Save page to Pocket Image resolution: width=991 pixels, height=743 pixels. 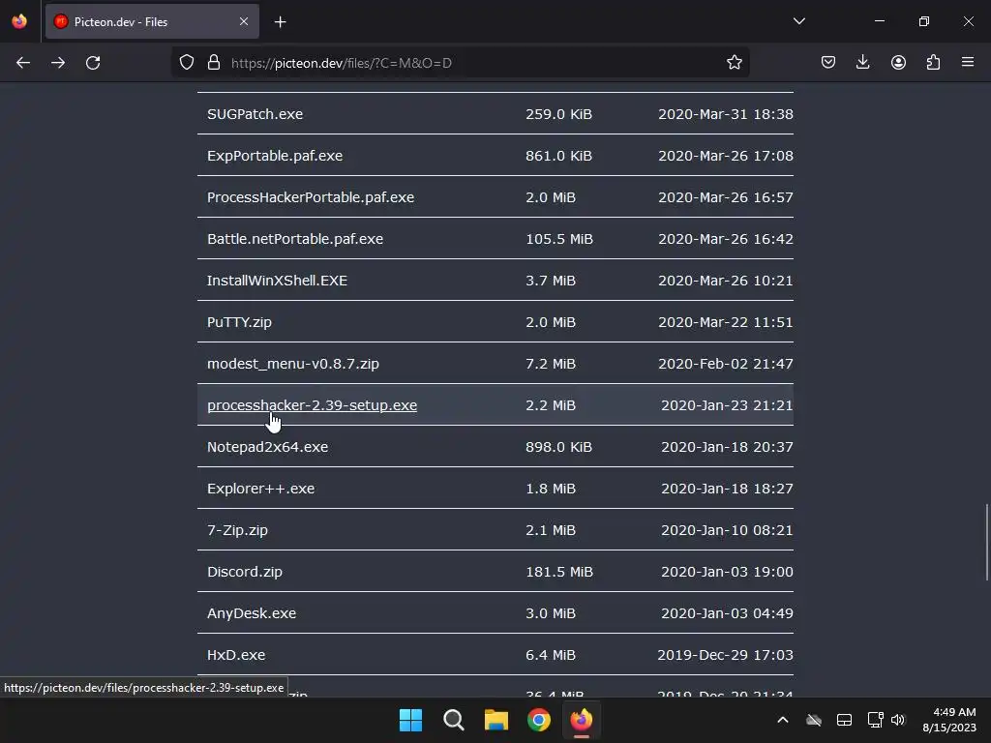[x=828, y=63]
